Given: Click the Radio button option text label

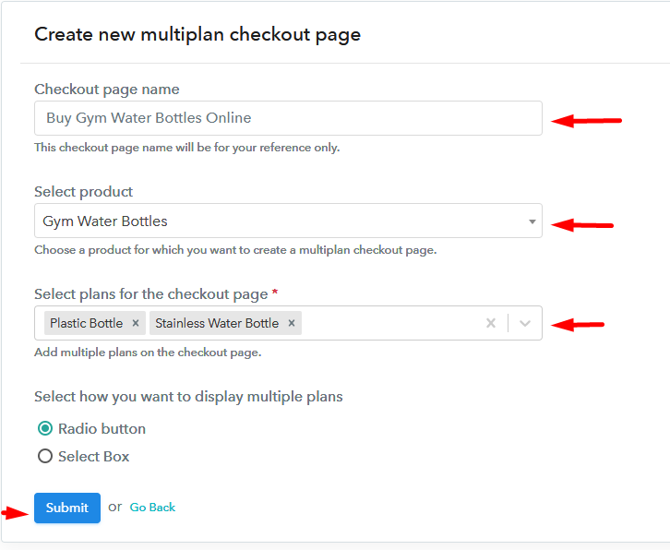Looking at the screenshot, I should point(102,428).
